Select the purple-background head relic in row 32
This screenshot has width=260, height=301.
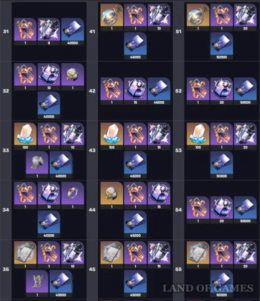click(73, 74)
